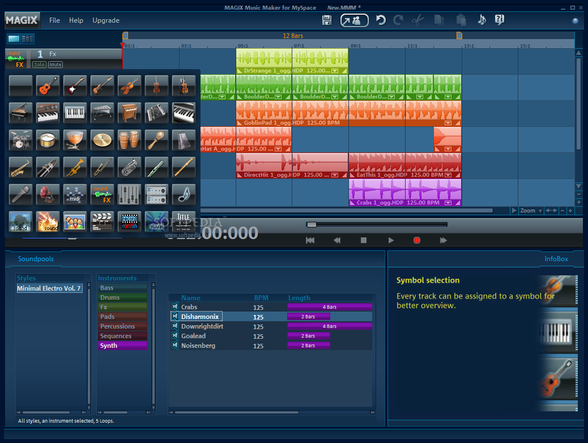This screenshot has width=588, height=443.
Task: Open DrStrange clip dropdown arrow
Action: (335, 70)
